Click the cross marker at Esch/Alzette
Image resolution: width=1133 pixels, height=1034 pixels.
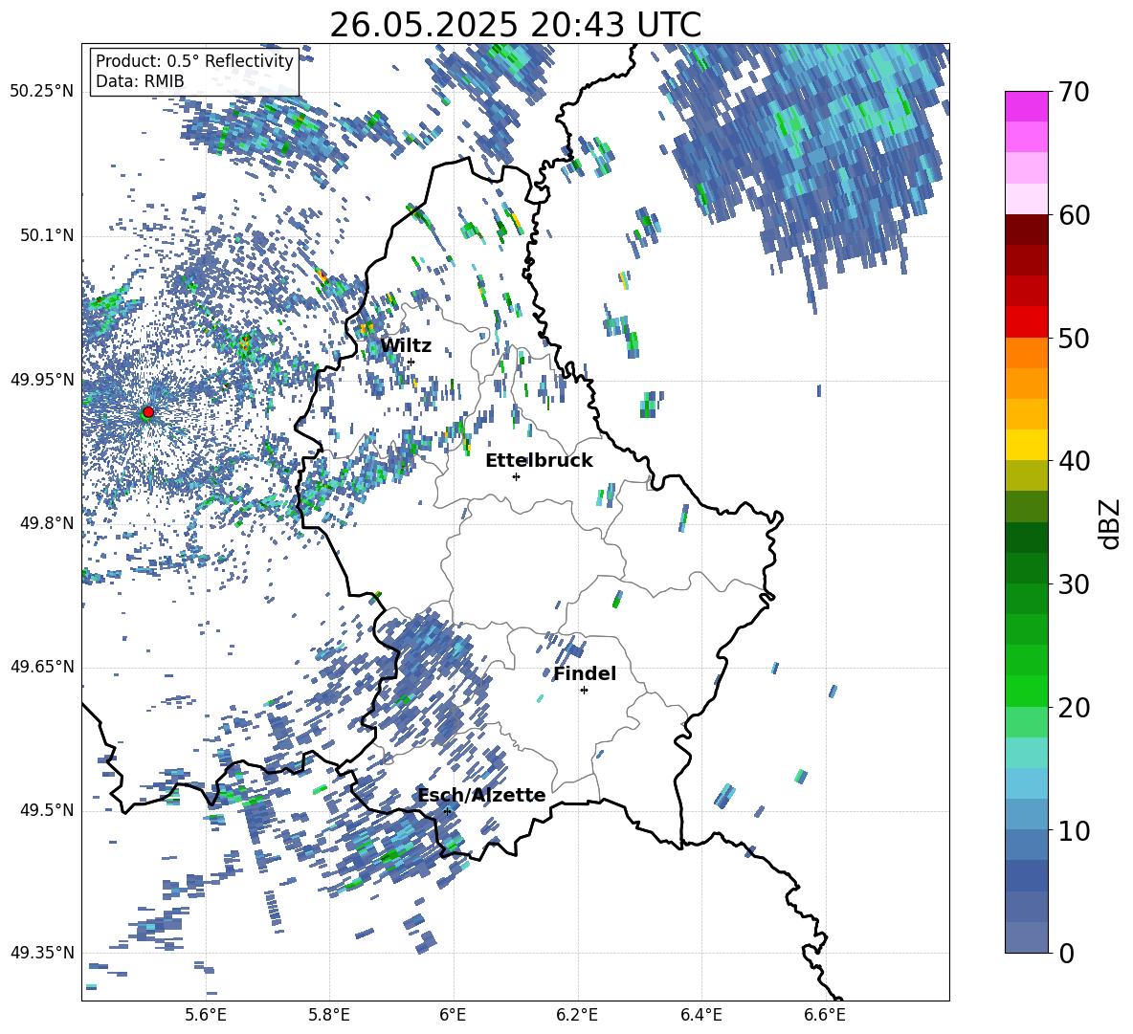click(447, 811)
